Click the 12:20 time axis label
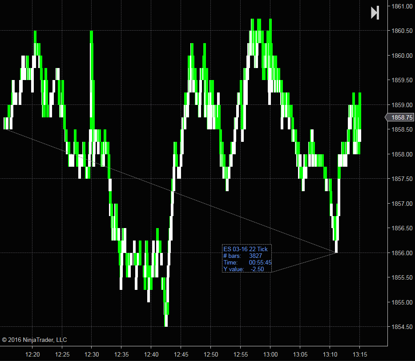The width and height of the screenshot is (415, 361). point(32,354)
